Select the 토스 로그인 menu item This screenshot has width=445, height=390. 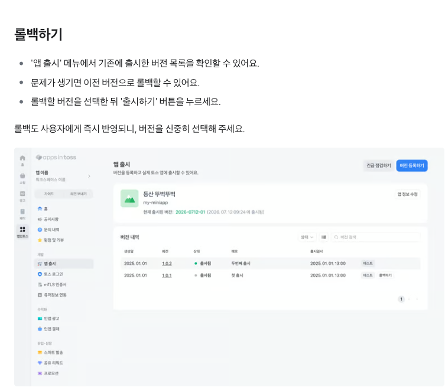[x=53, y=274]
